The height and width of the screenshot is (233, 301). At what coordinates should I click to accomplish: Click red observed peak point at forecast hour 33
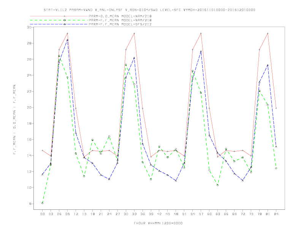pyautogui.click(x=134, y=34)
